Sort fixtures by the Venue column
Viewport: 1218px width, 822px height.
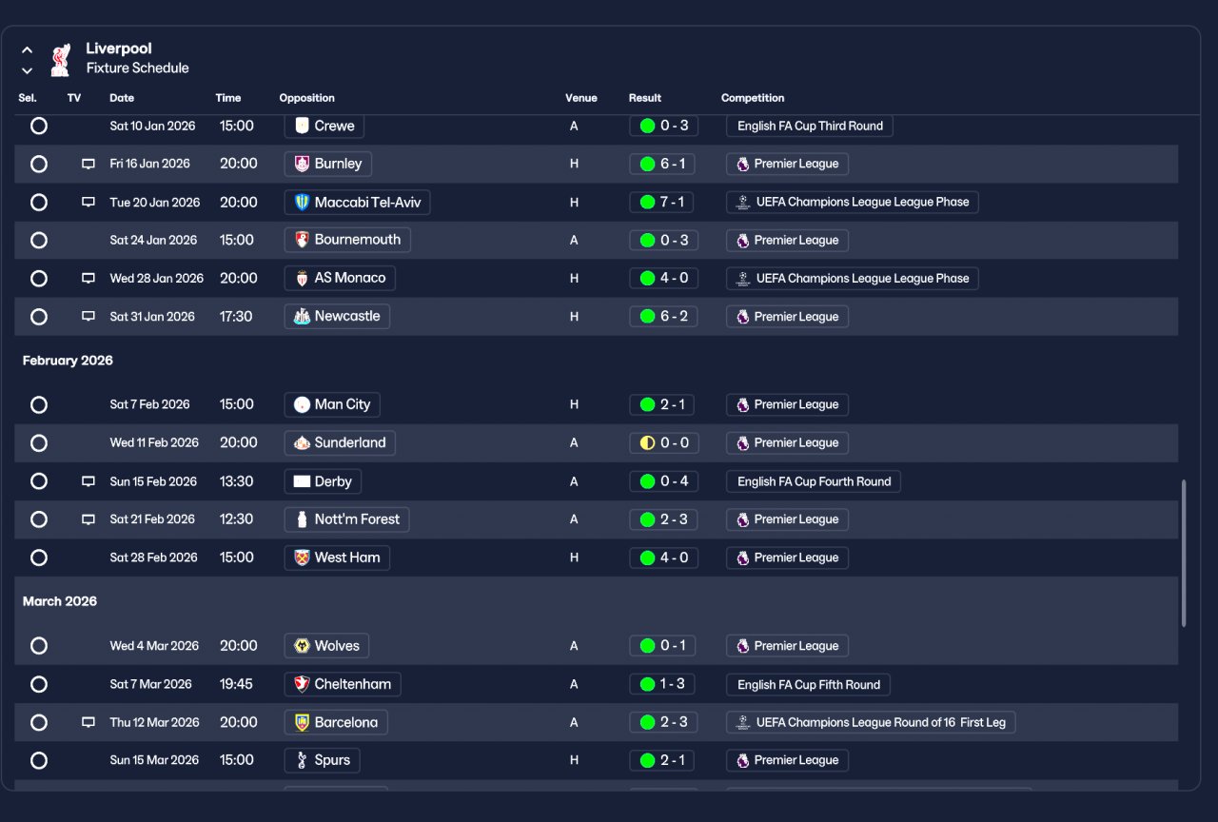[581, 98]
